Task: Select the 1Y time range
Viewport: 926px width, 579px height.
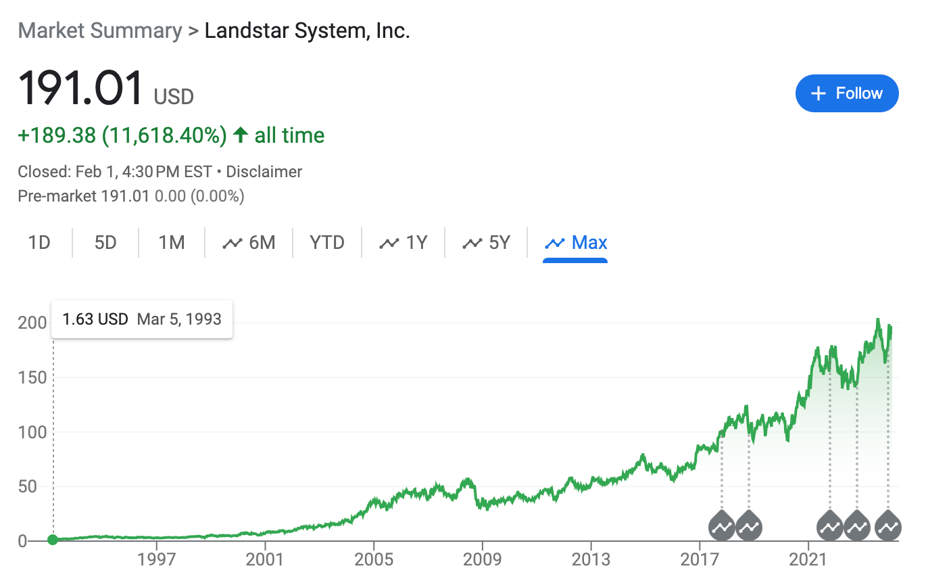Action: 404,243
